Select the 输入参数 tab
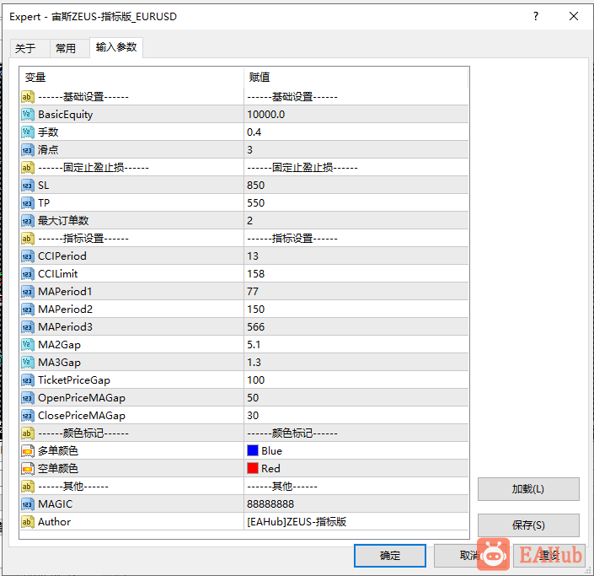Image resolution: width=594 pixels, height=576 pixels. 116,47
